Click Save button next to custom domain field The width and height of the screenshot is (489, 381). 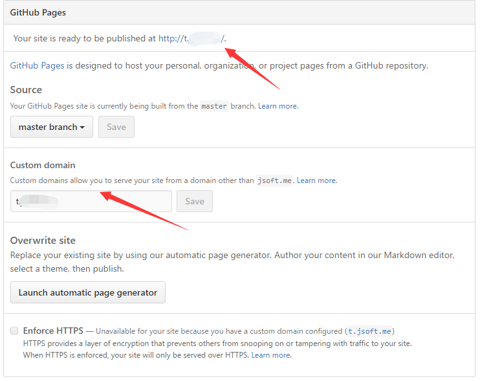195,201
